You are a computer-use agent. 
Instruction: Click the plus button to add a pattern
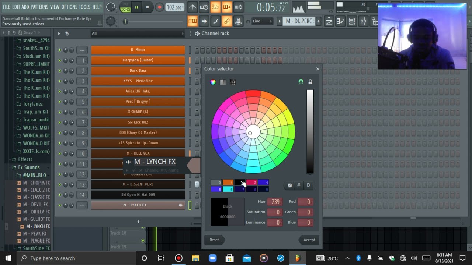pos(318,21)
